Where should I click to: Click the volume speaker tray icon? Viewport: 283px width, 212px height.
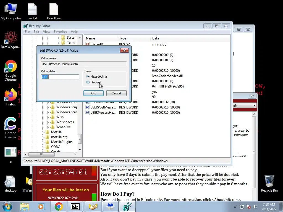click(x=255, y=207)
